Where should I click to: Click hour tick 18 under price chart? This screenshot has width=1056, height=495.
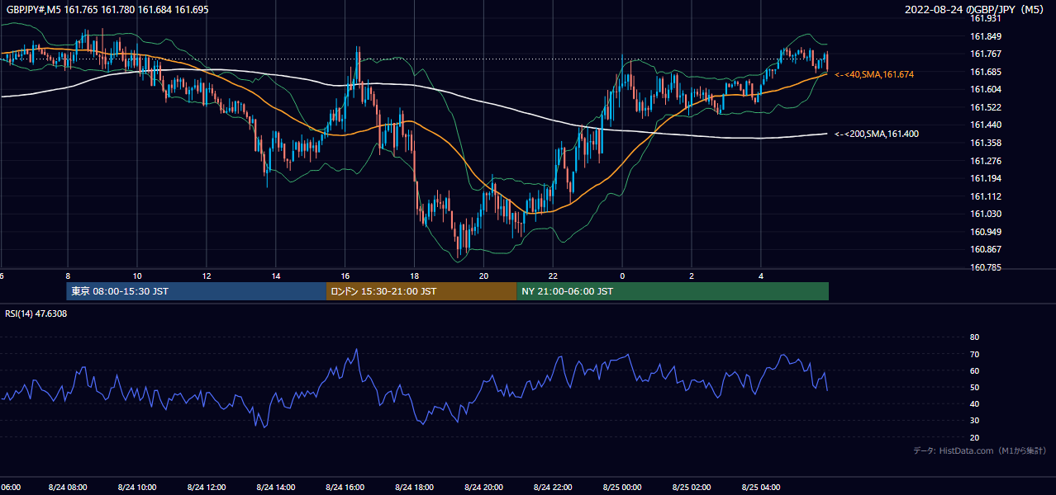click(415, 276)
